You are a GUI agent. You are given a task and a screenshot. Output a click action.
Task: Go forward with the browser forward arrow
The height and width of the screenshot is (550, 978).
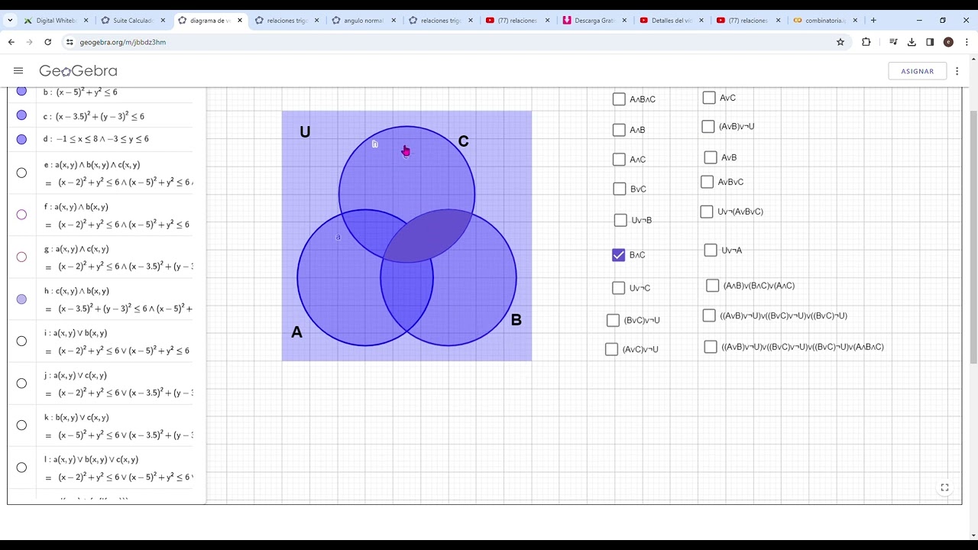29,42
